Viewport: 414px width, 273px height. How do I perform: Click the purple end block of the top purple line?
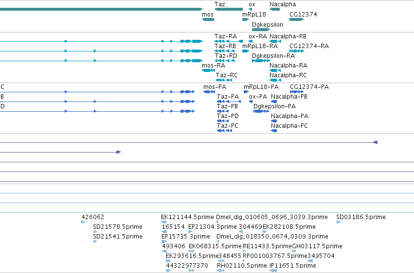(x=376, y=142)
